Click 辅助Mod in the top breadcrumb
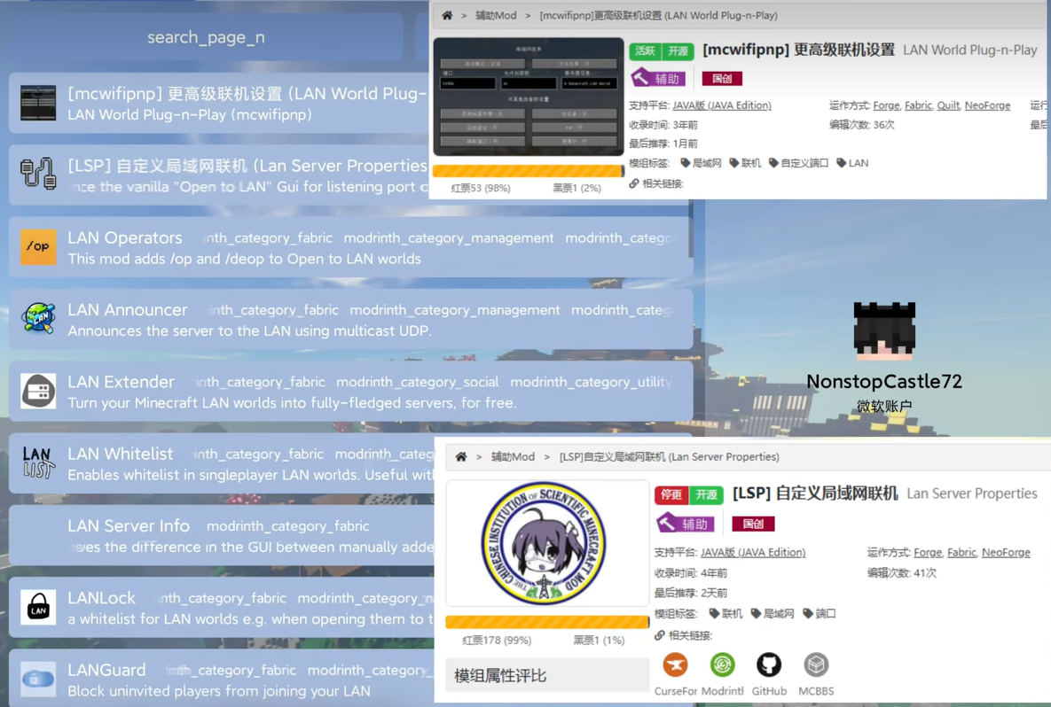 [x=496, y=15]
